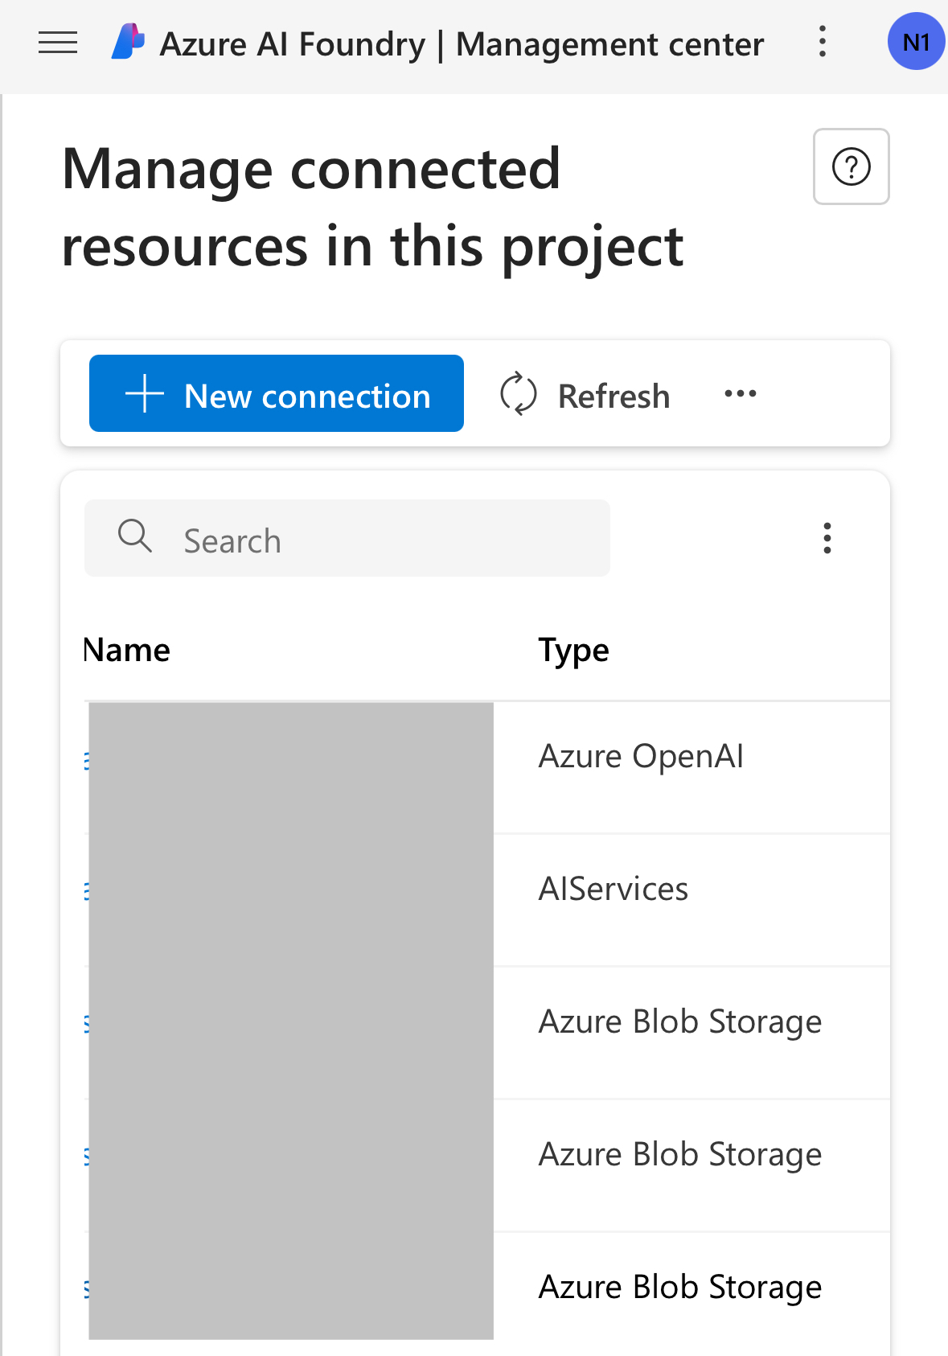Select the AIServices type cell

[614, 890]
